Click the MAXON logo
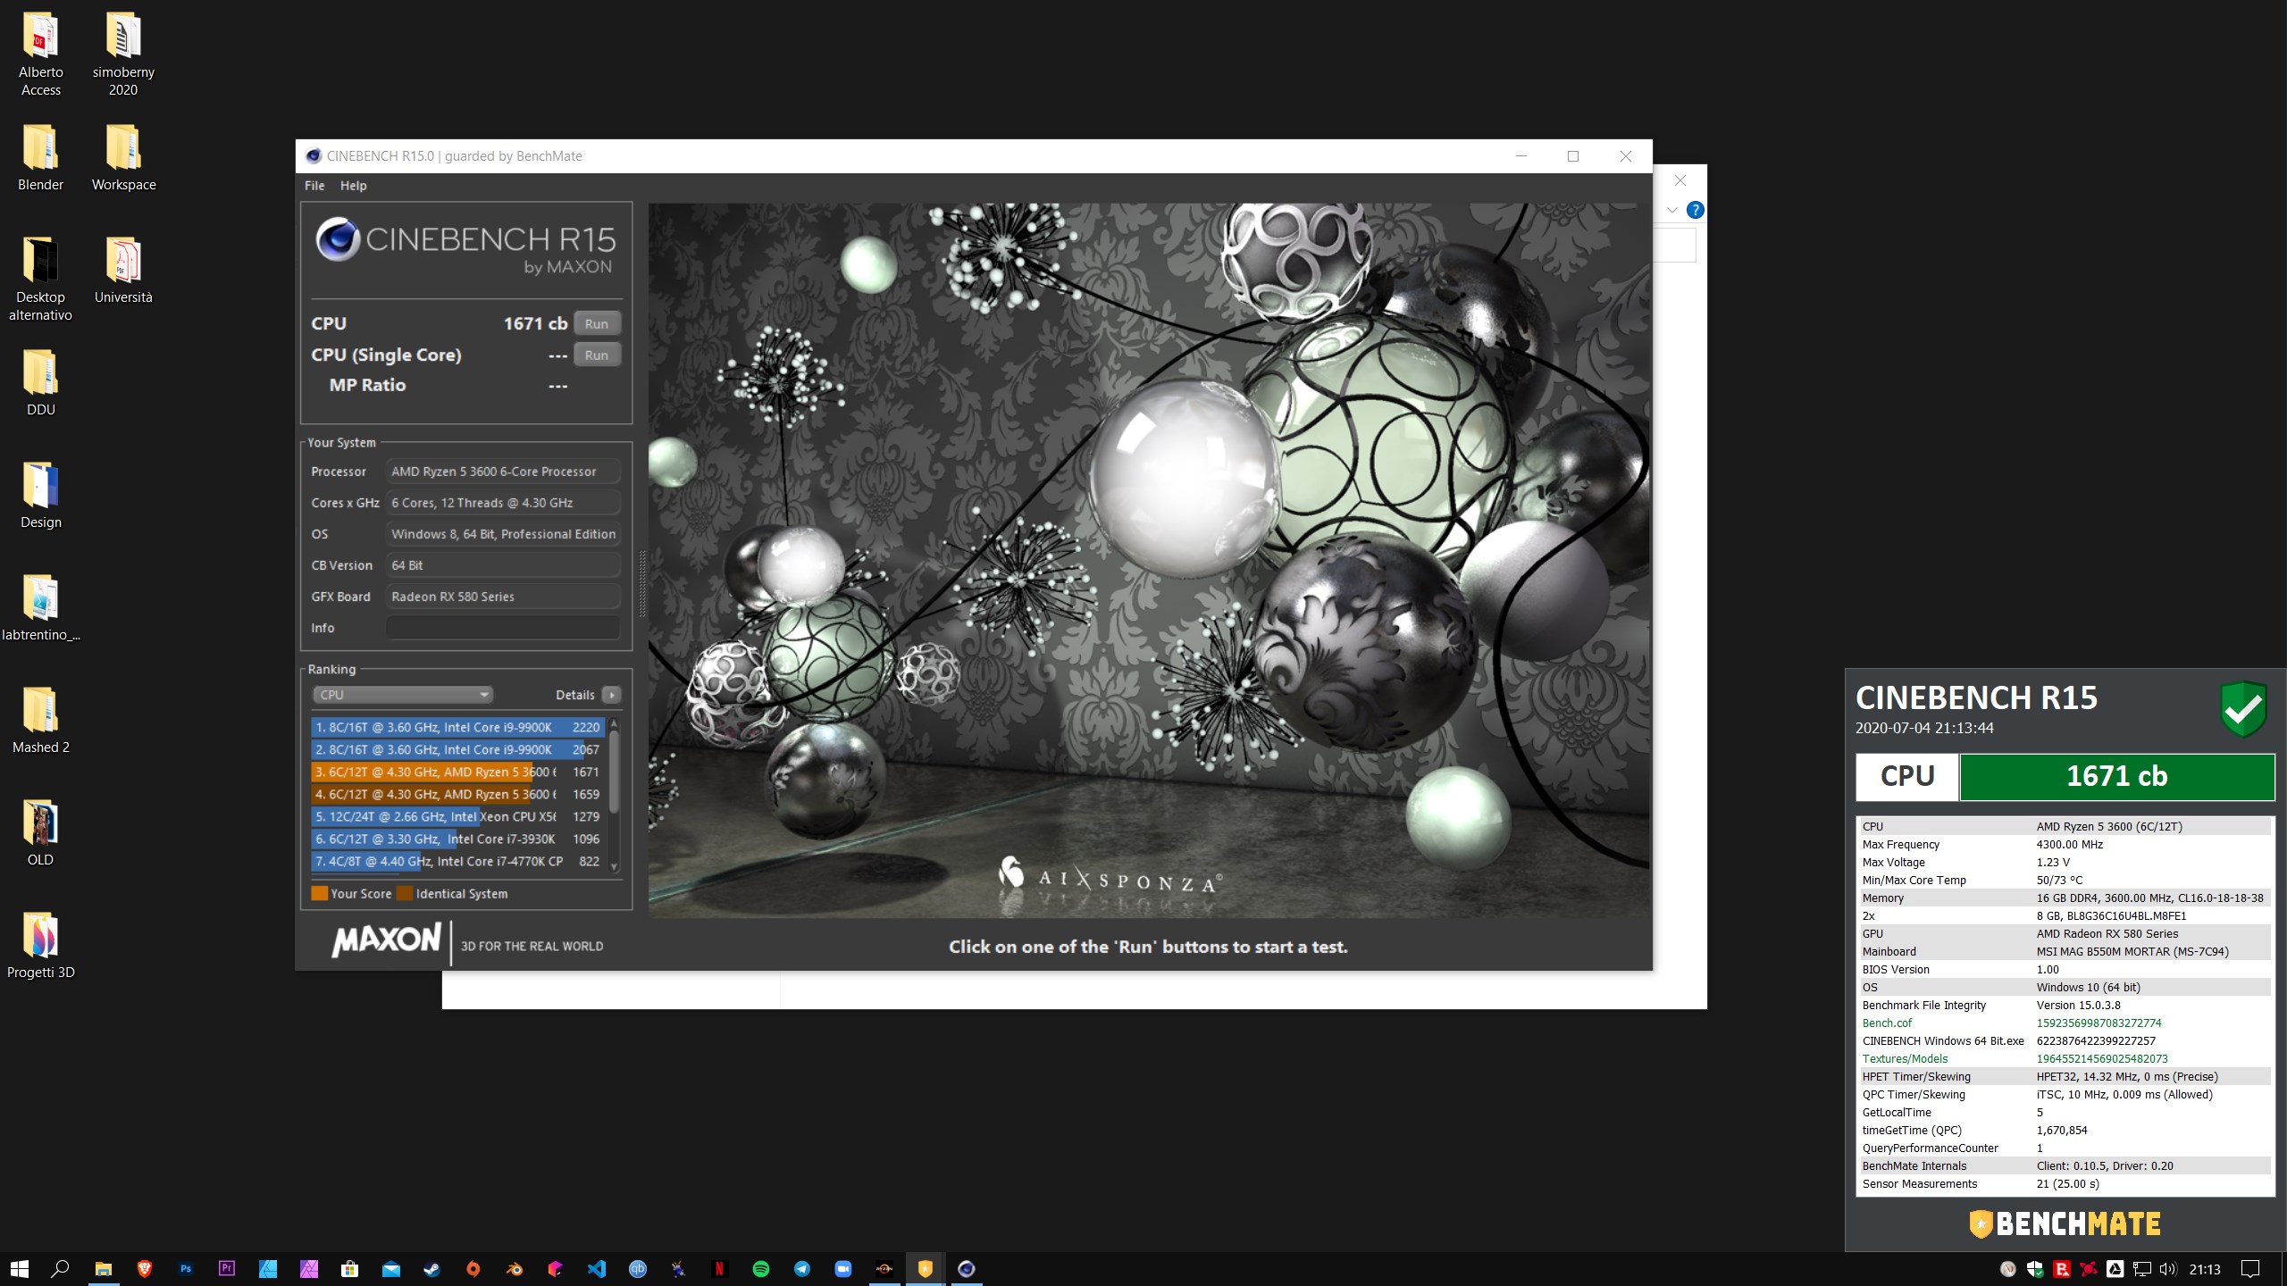 click(x=386, y=940)
